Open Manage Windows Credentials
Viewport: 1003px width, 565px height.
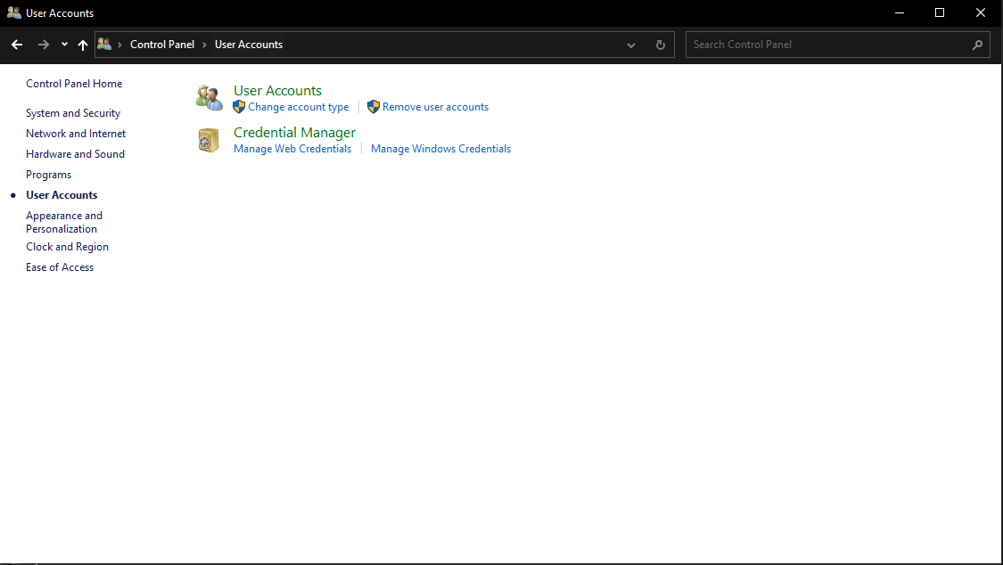[x=440, y=148]
